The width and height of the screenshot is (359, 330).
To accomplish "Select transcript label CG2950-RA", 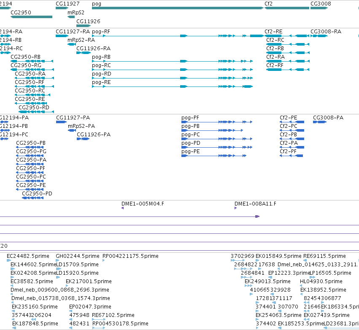I will click(30, 74).
